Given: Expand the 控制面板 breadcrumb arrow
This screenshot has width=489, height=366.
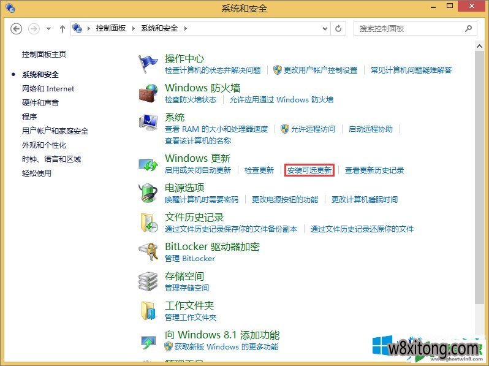Looking at the screenshot, I should tap(135, 28).
